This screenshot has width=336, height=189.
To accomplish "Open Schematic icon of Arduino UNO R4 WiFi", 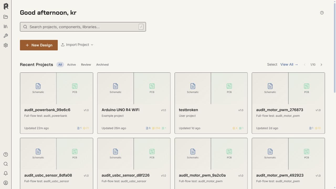I will pyautogui.click(x=115, y=86).
